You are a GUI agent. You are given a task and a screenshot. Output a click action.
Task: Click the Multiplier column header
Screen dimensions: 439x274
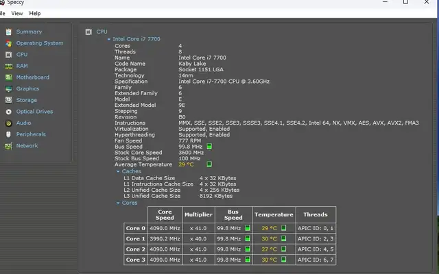point(198,214)
